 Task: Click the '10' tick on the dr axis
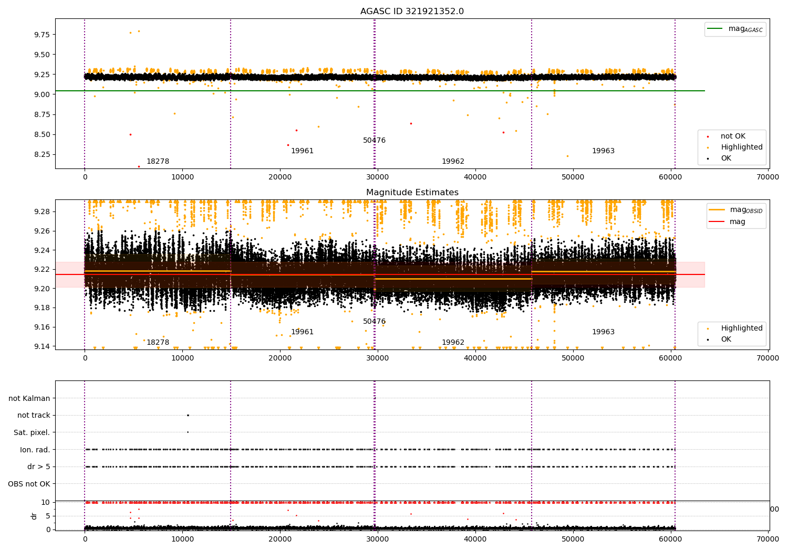point(46,502)
